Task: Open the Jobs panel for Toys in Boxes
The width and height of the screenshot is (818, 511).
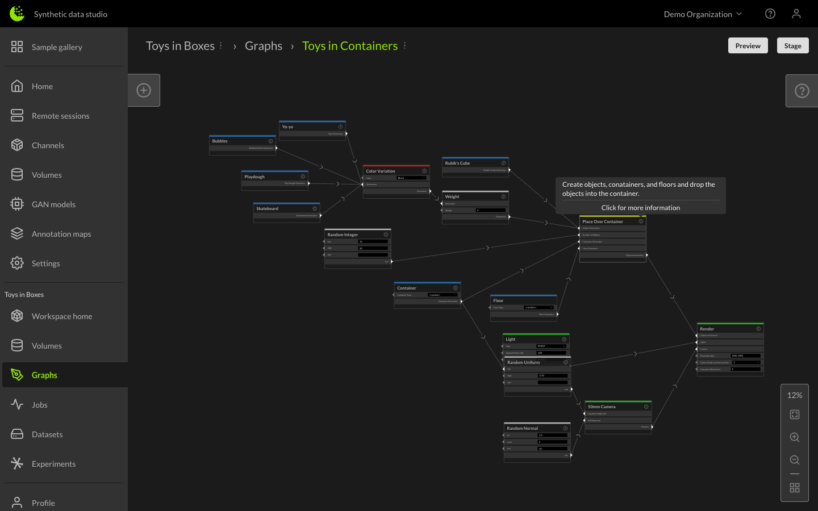Action: point(39,404)
